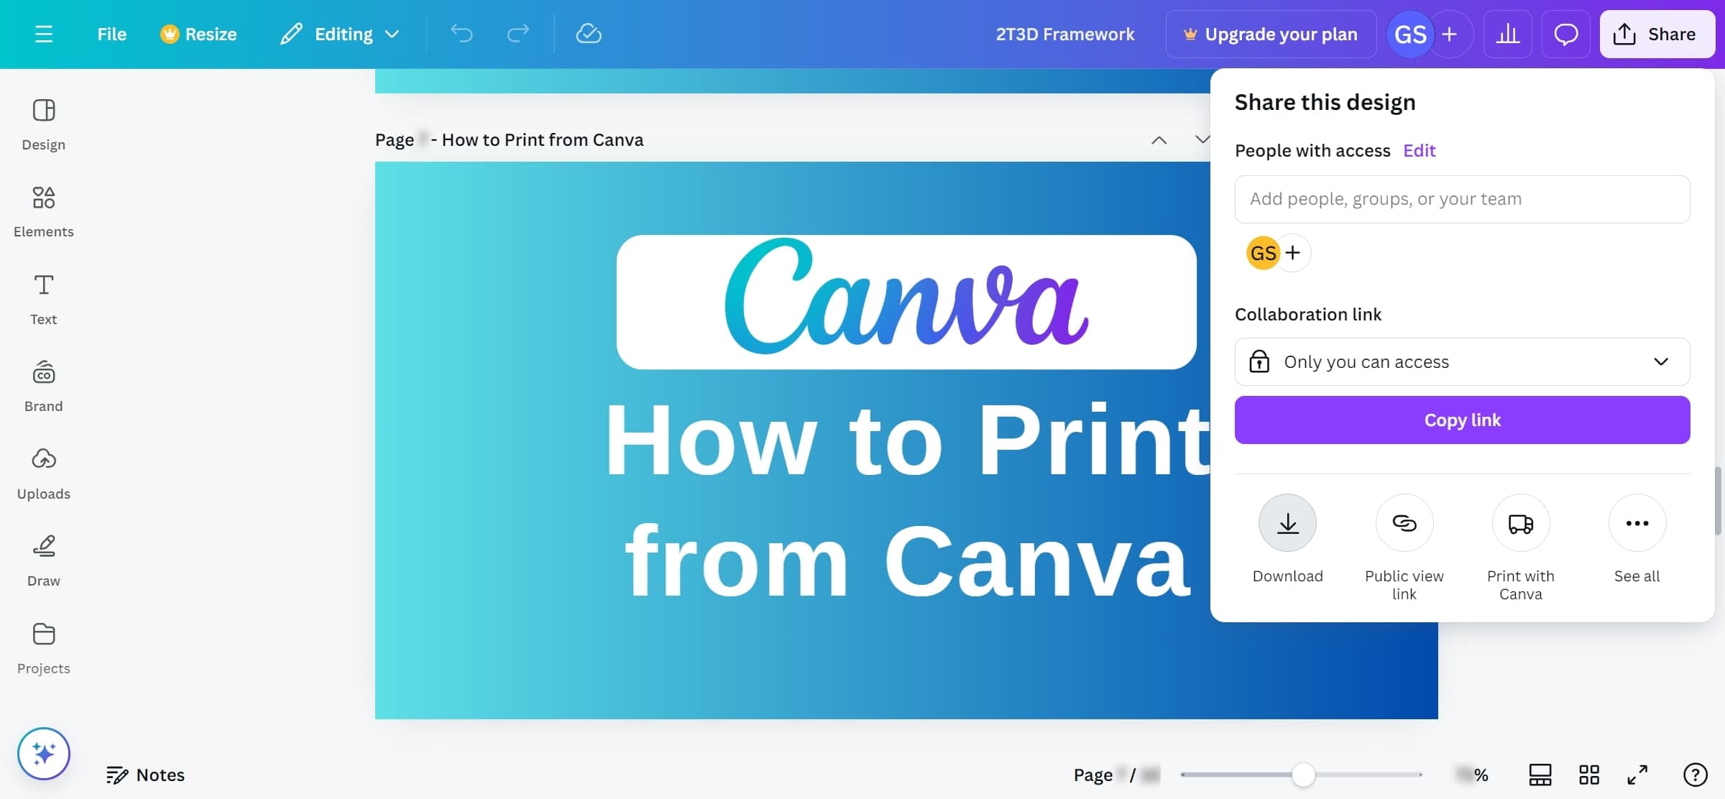Open the Draw sidebar panel

pos(43,561)
